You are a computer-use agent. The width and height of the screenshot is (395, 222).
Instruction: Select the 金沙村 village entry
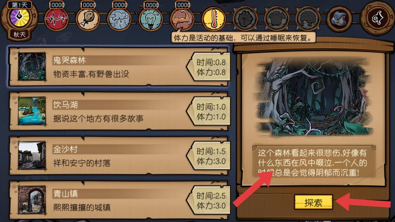tap(119, 156)
